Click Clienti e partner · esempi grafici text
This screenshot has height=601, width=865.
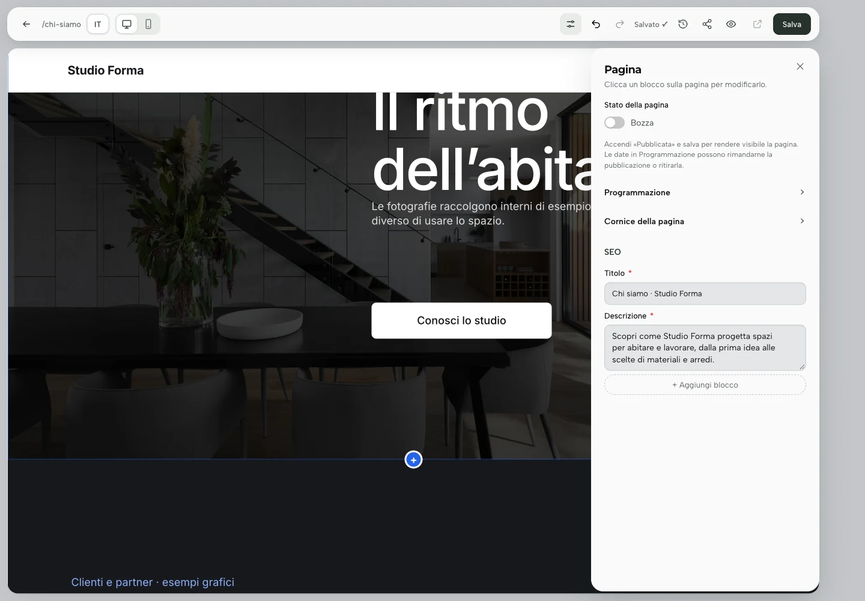(x=153, y=582)
